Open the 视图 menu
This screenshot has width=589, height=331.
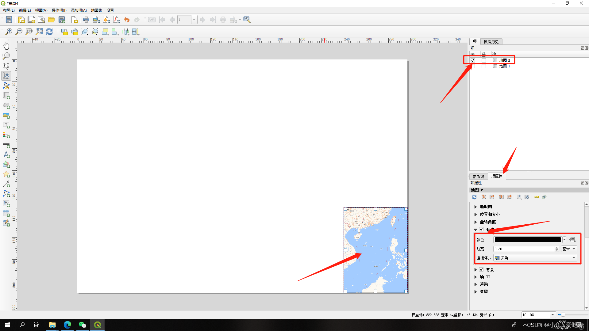[x=41, y=10]
